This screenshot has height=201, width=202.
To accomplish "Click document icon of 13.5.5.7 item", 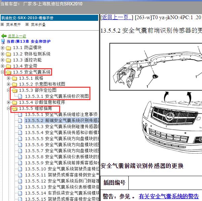I will tap(20, 151).
